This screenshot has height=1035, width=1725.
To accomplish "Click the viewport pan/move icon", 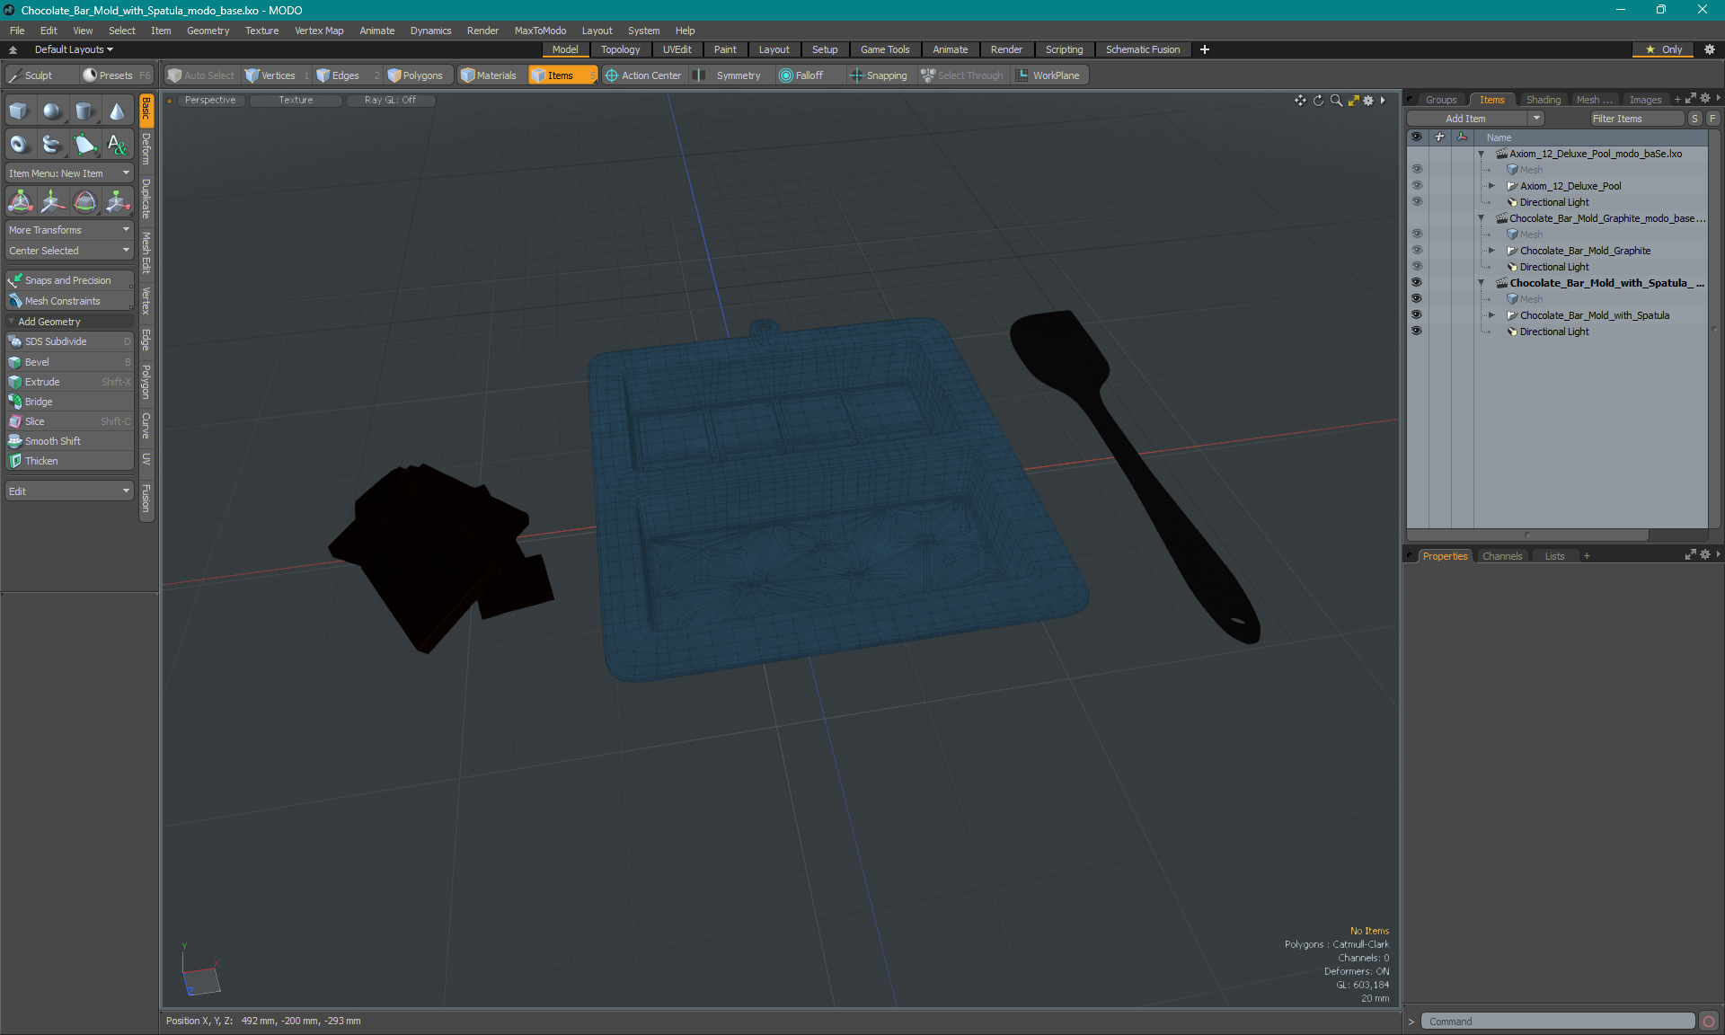I will [x=1300, y=101].
